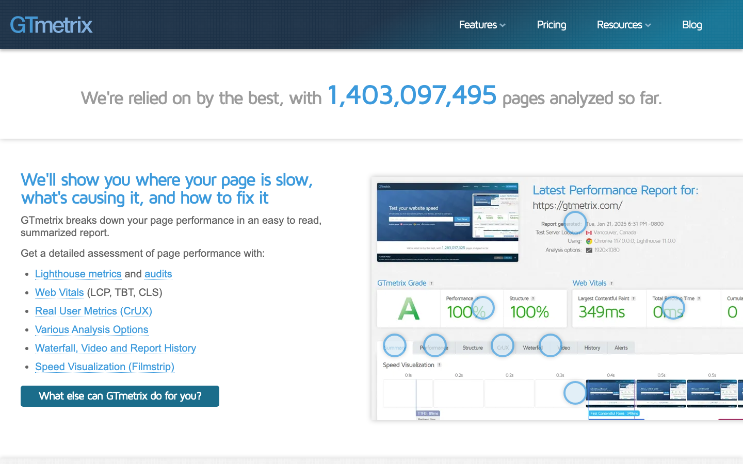Click Chrome 117.0.0.0, Lighthouse 11.0.0 text
Viewport: 743px width, 464px height.
(x=635, y=241)
